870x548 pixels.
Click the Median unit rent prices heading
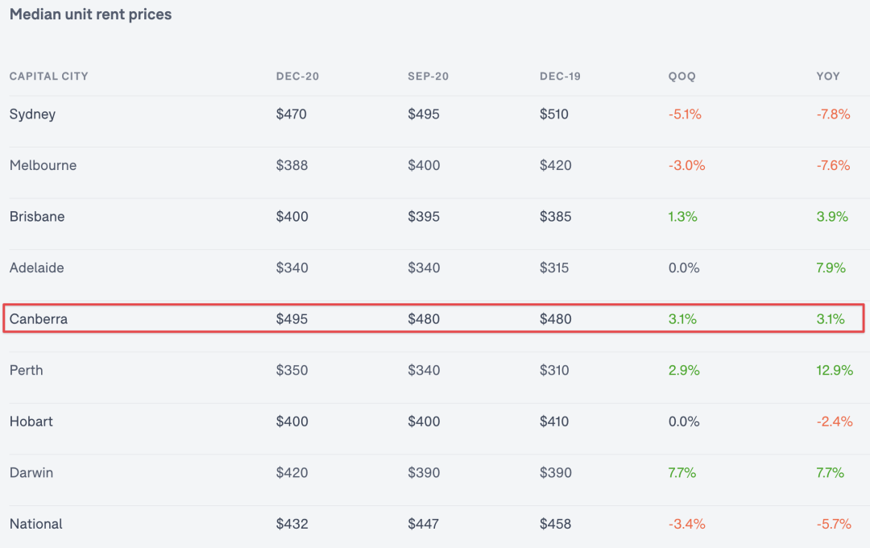pos(90,15)
